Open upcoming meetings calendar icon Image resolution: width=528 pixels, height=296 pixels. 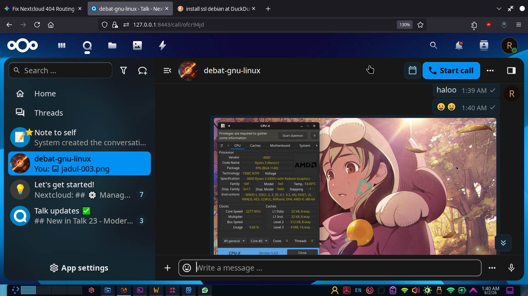[413, 71]
